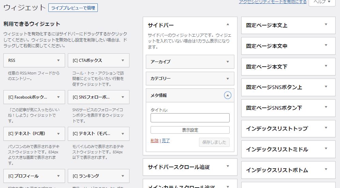The width and height of the screenshot is (340, 188).
Task: Expand 固定ページ本文下 area arrow
Action: (326, 66)
